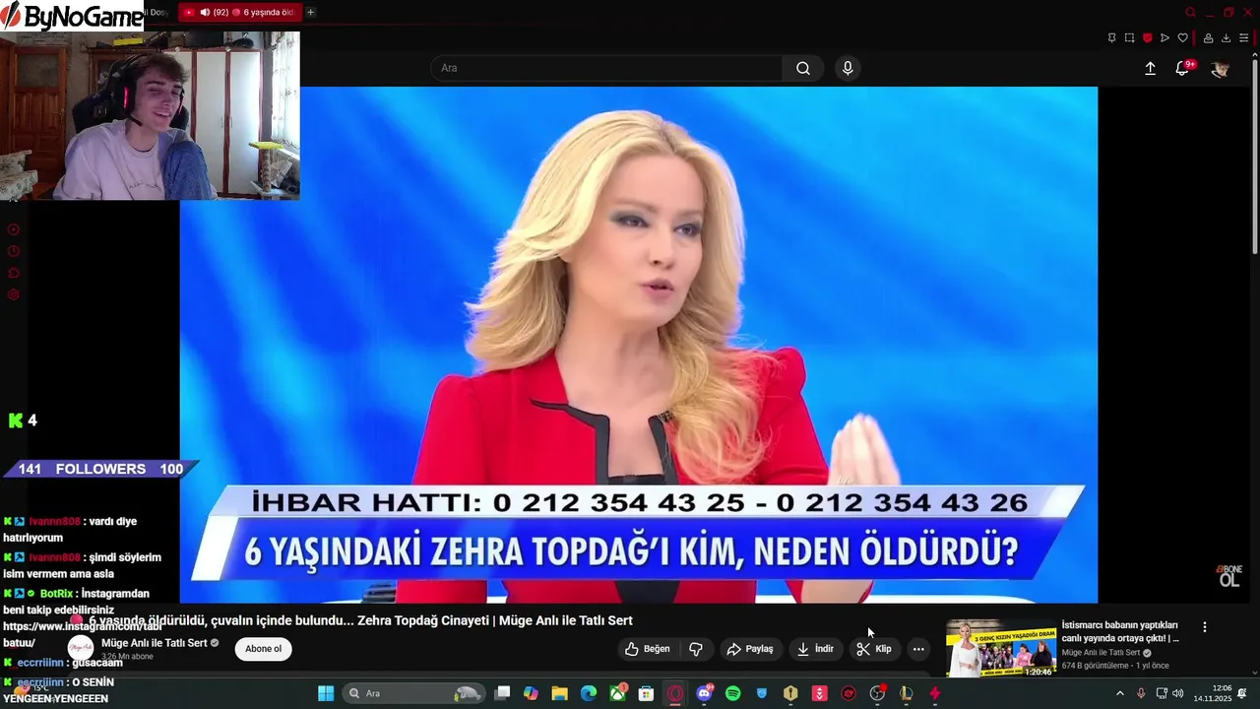Click the YouTube search magnifier button
This screenshot has width=1260, height=709.
point(803,68)
